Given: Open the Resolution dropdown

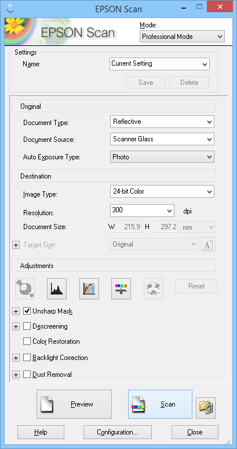Looking at the screenshot, I should point(142,211).
